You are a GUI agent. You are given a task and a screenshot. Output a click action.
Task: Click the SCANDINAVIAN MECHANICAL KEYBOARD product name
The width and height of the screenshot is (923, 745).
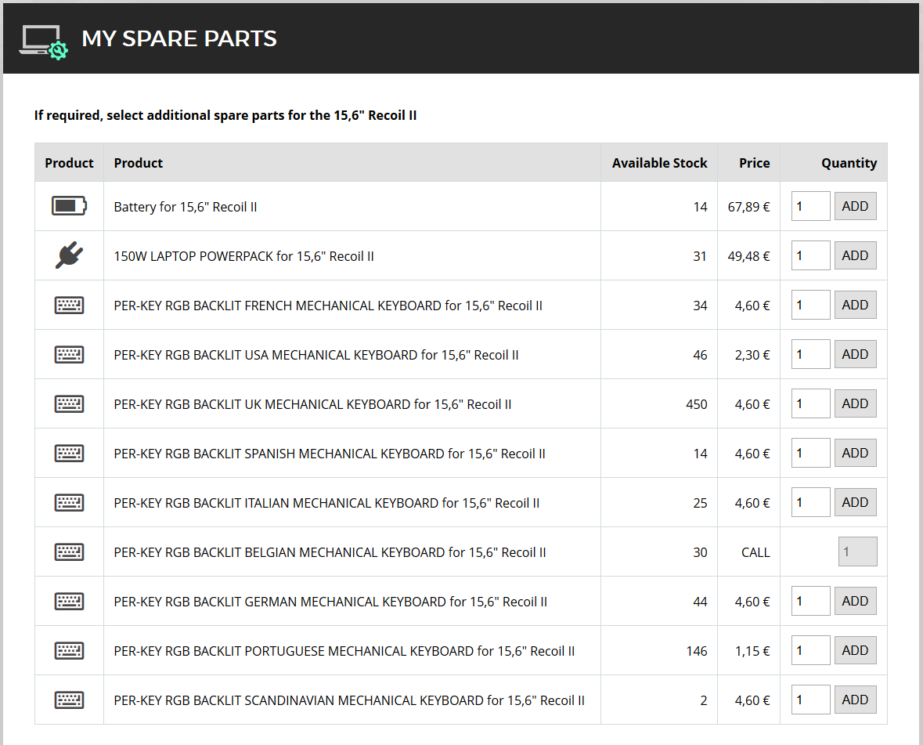[x=349, y=701]
